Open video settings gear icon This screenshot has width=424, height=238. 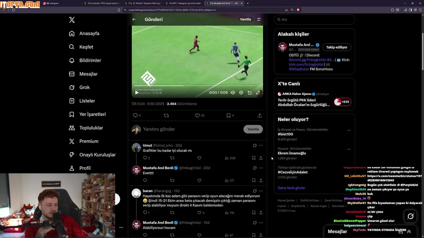(x=241, y=93)
